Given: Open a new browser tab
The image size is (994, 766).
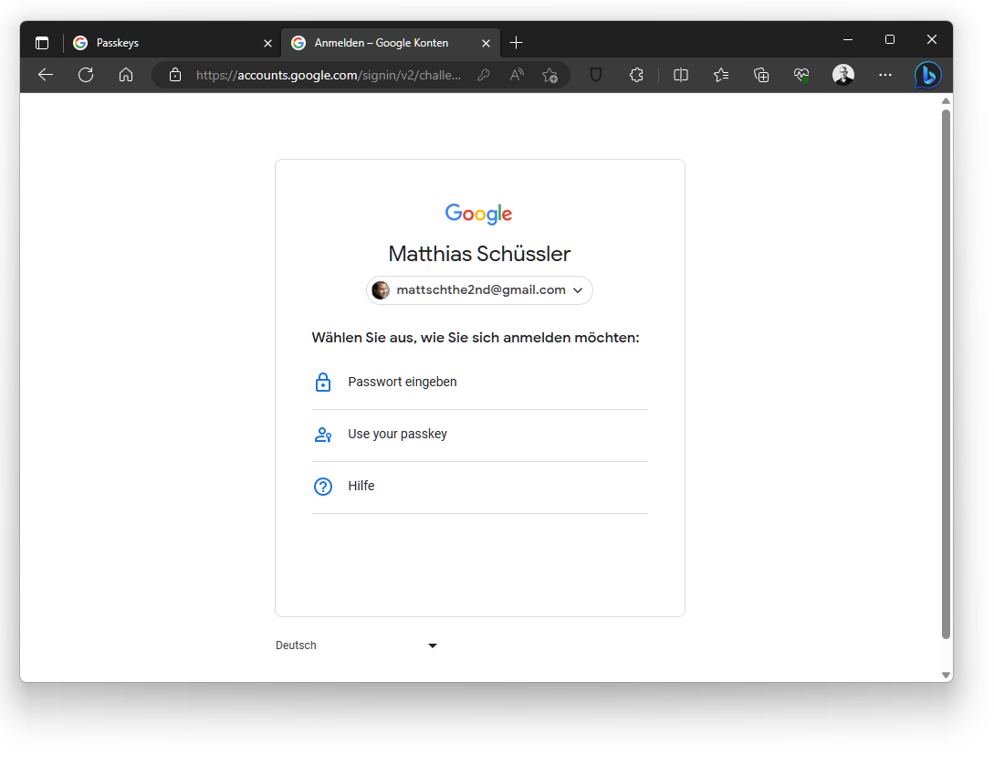Looking at the screenshot, I should pyautogui.click(x=516, y=43).
